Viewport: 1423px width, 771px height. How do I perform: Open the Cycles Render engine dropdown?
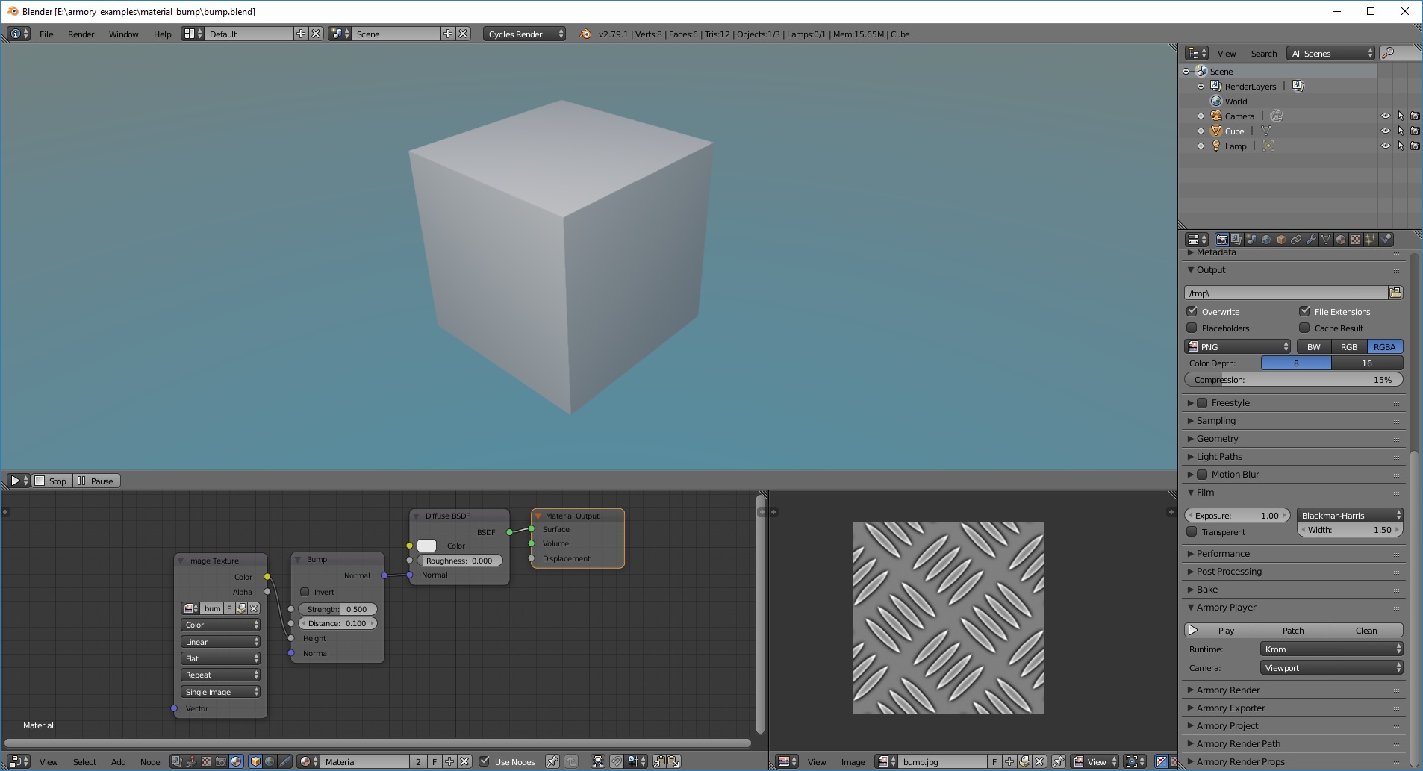pos(524,34)
